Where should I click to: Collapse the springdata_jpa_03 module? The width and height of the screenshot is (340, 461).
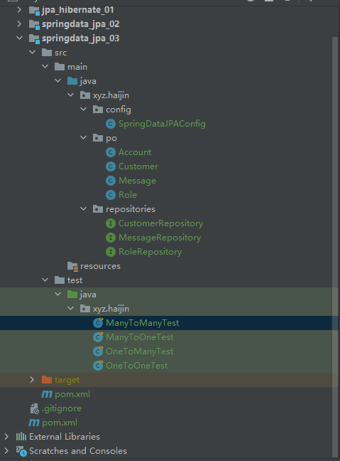click(19, 38)
